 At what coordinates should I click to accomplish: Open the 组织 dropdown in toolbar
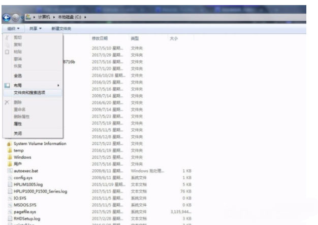pyautogui.click(x=13, y=29)
